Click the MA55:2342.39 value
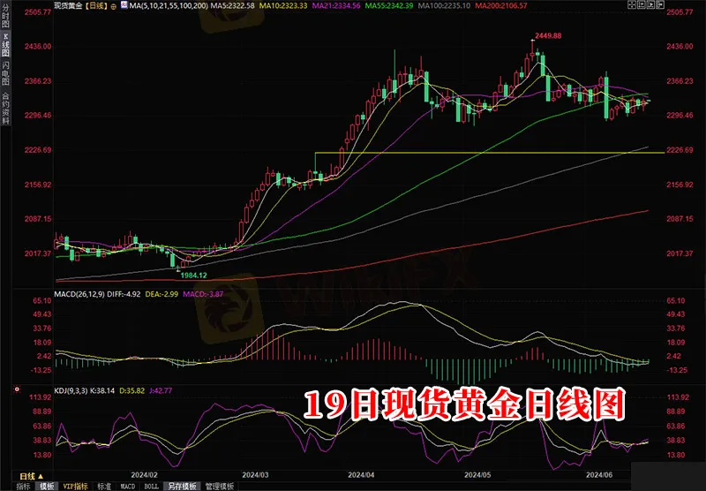 (x=389, y=6)
